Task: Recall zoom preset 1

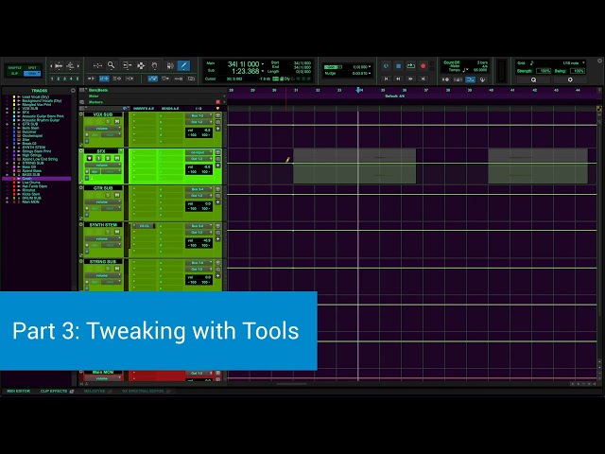Action: pyautogui.click(x=52, y=79)
